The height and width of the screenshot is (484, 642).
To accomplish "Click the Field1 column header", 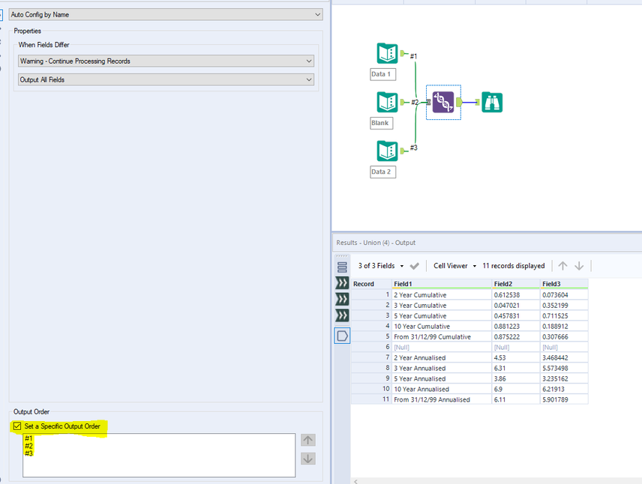I will point(442,284).
